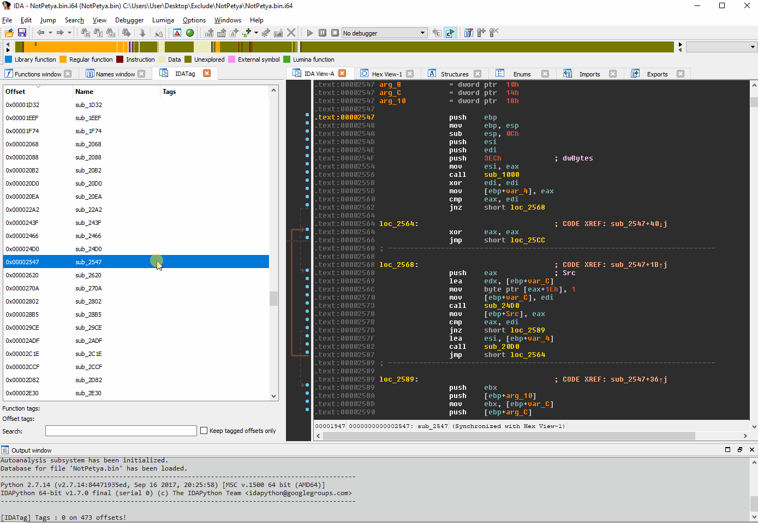
Task: Click the Convert to data icon
Action: pyautogui.click(x=222, y=33)
